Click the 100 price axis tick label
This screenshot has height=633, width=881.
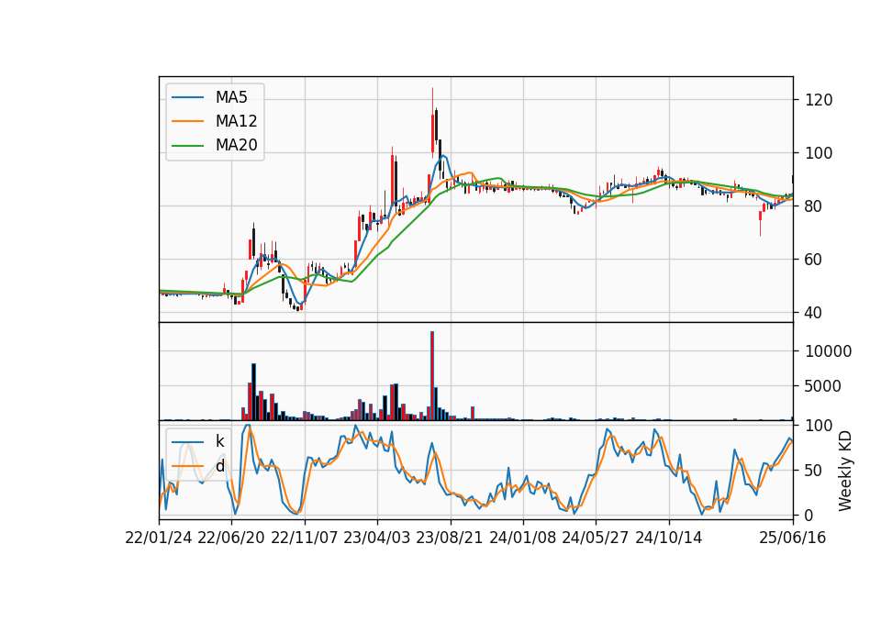[x=819, y=153]
